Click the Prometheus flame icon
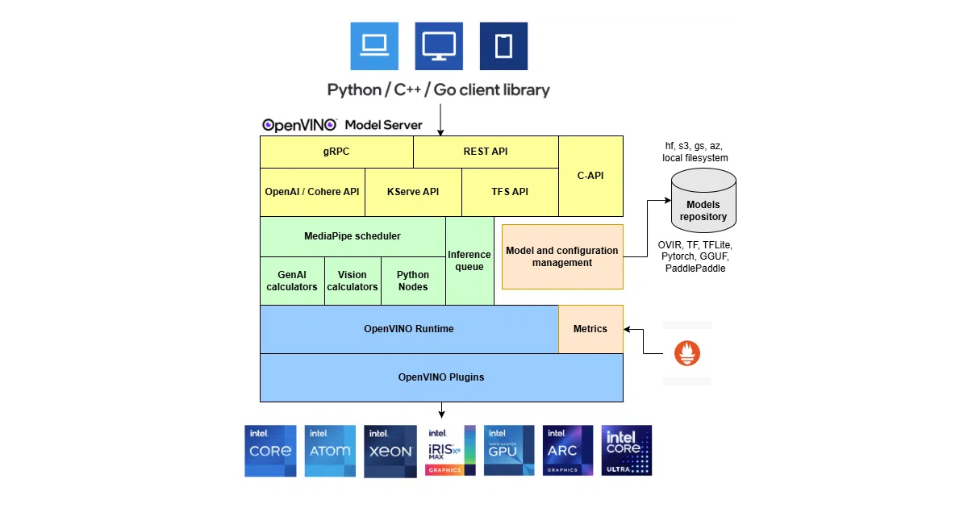The height and width of the screenshot is (508, 968). point(687,353)
